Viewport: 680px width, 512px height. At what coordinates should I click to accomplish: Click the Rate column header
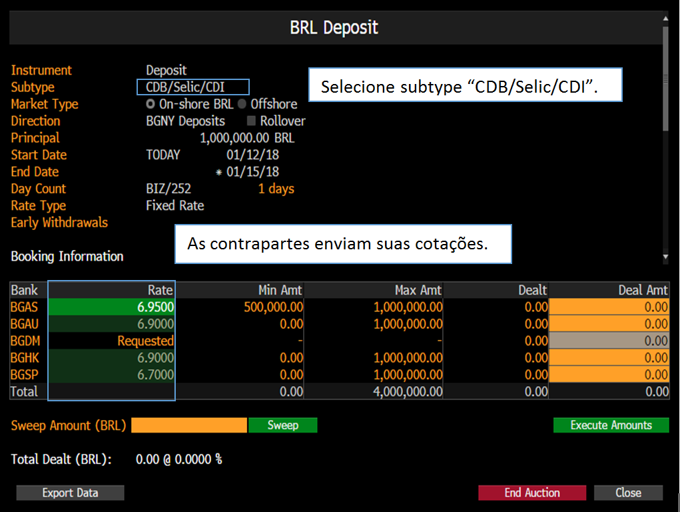(x=111, y=290)
